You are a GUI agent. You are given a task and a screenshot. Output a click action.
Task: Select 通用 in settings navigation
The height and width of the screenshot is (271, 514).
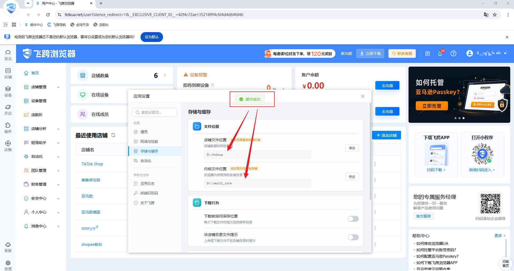(155, 132)
